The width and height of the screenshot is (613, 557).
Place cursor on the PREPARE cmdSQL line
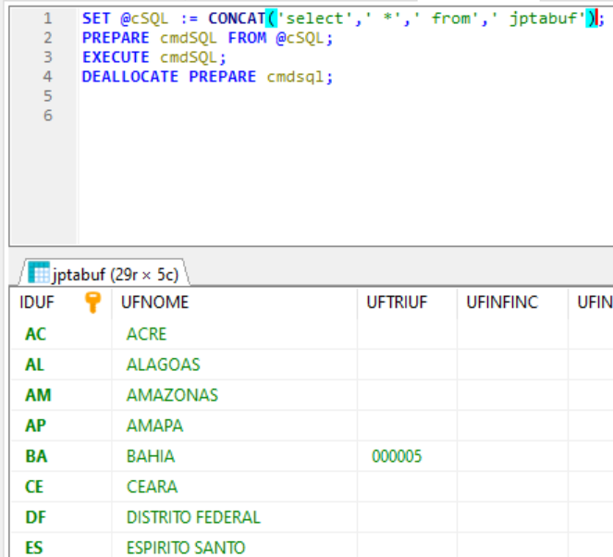click(x=206, y=38)
